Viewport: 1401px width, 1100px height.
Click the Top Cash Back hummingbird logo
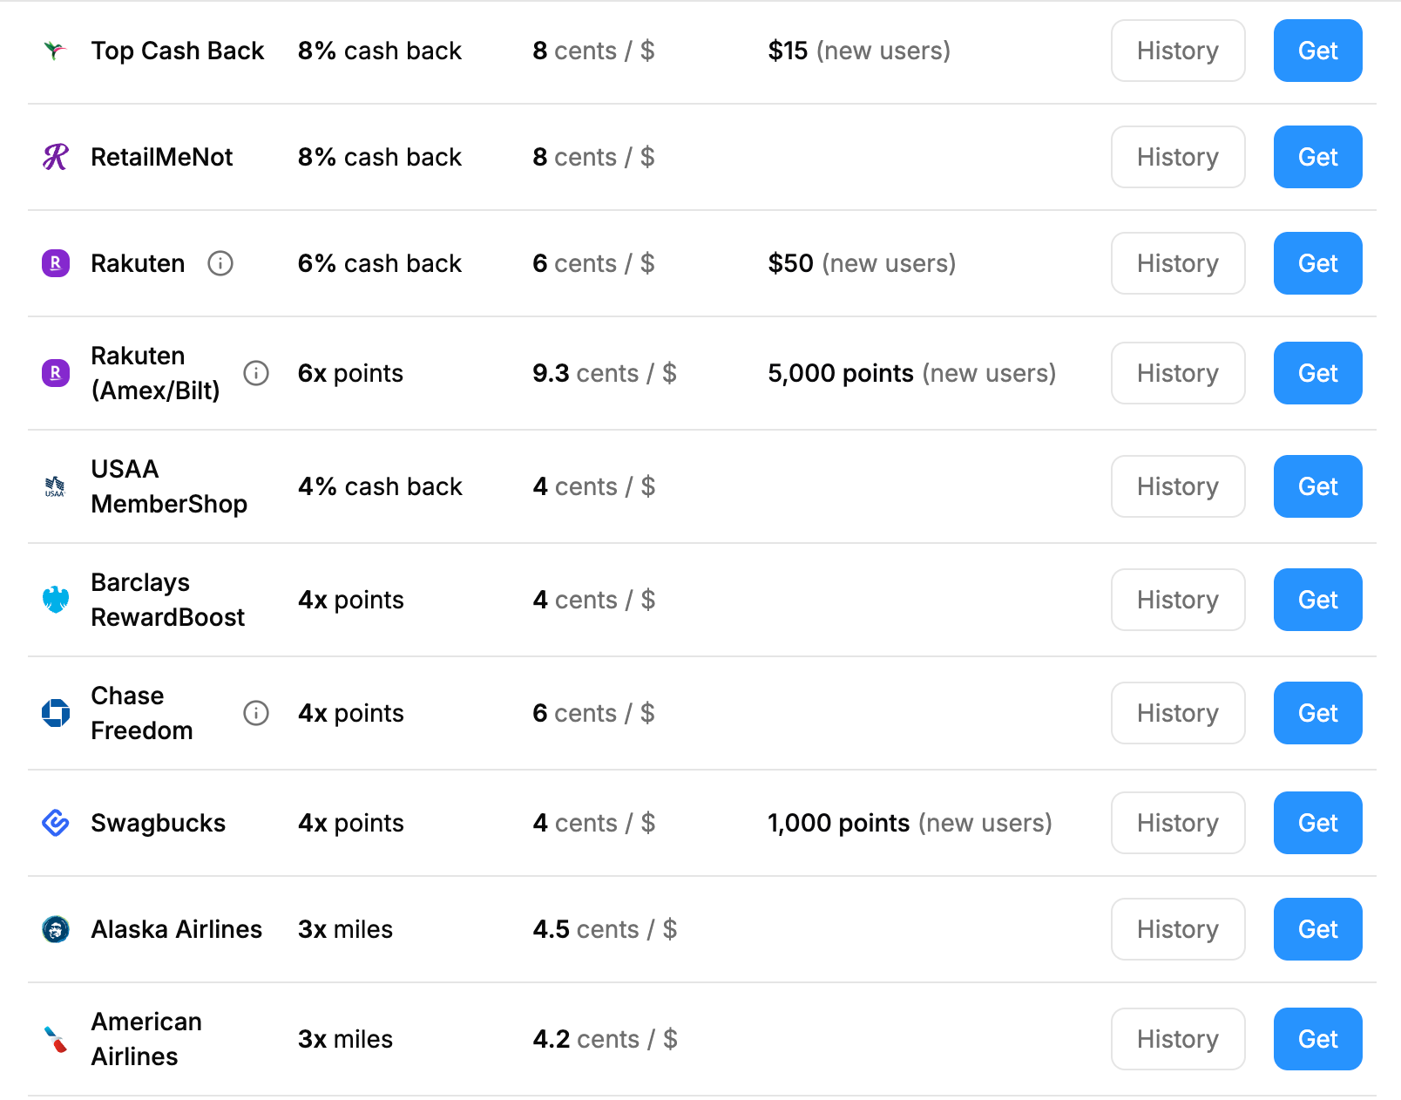(56, 51)
